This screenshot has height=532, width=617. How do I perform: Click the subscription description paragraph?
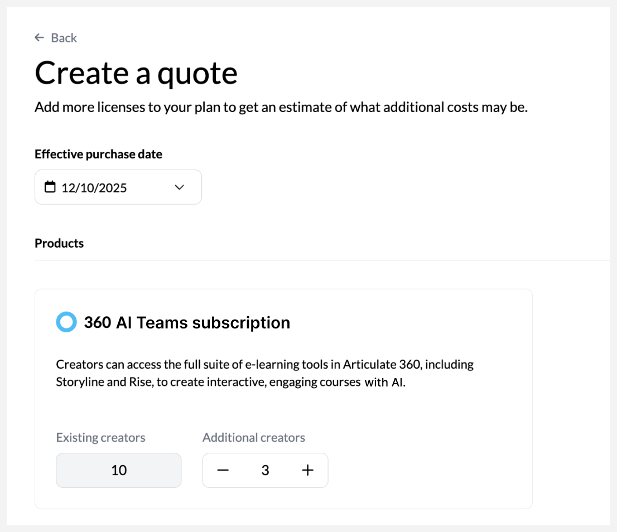click(x=264, y=374)
